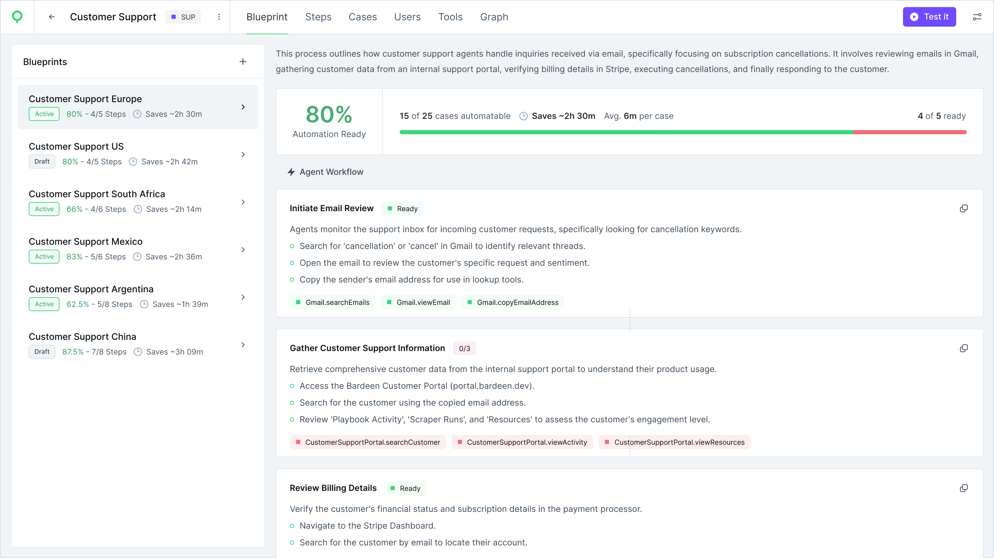The image size is (994, 558).
Task: Add a new blueprint with plus icon
Action: [x=243, y=62]
